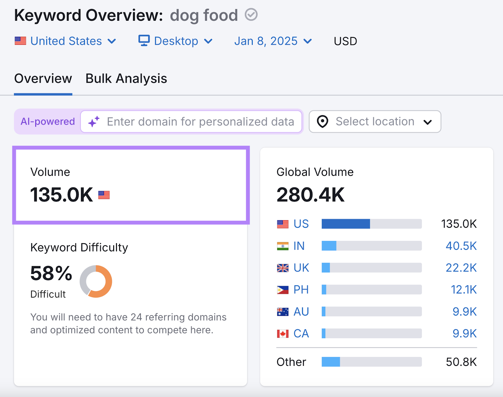The width and height of the screenshot is (503, 397).
Task: Open the Select location dropdown
Action: click(374, 121)
